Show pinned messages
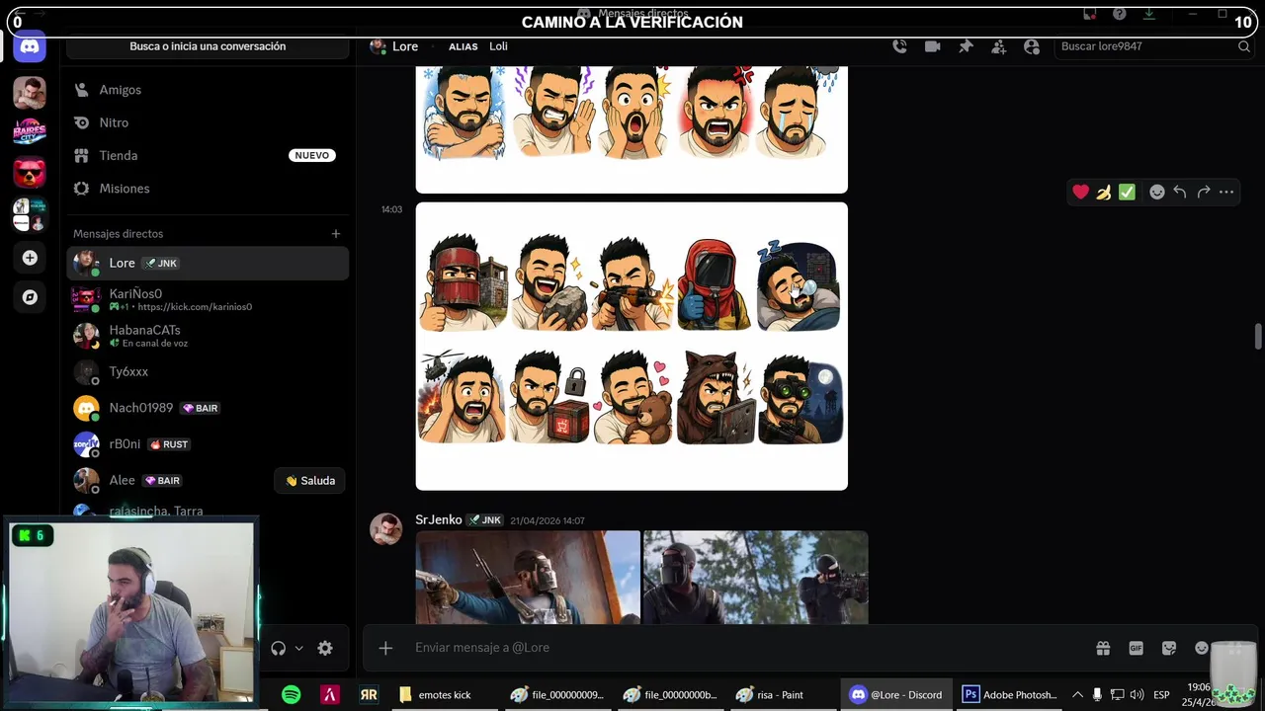This screenshot has height=711, width=1265. (x=966, y=46)
